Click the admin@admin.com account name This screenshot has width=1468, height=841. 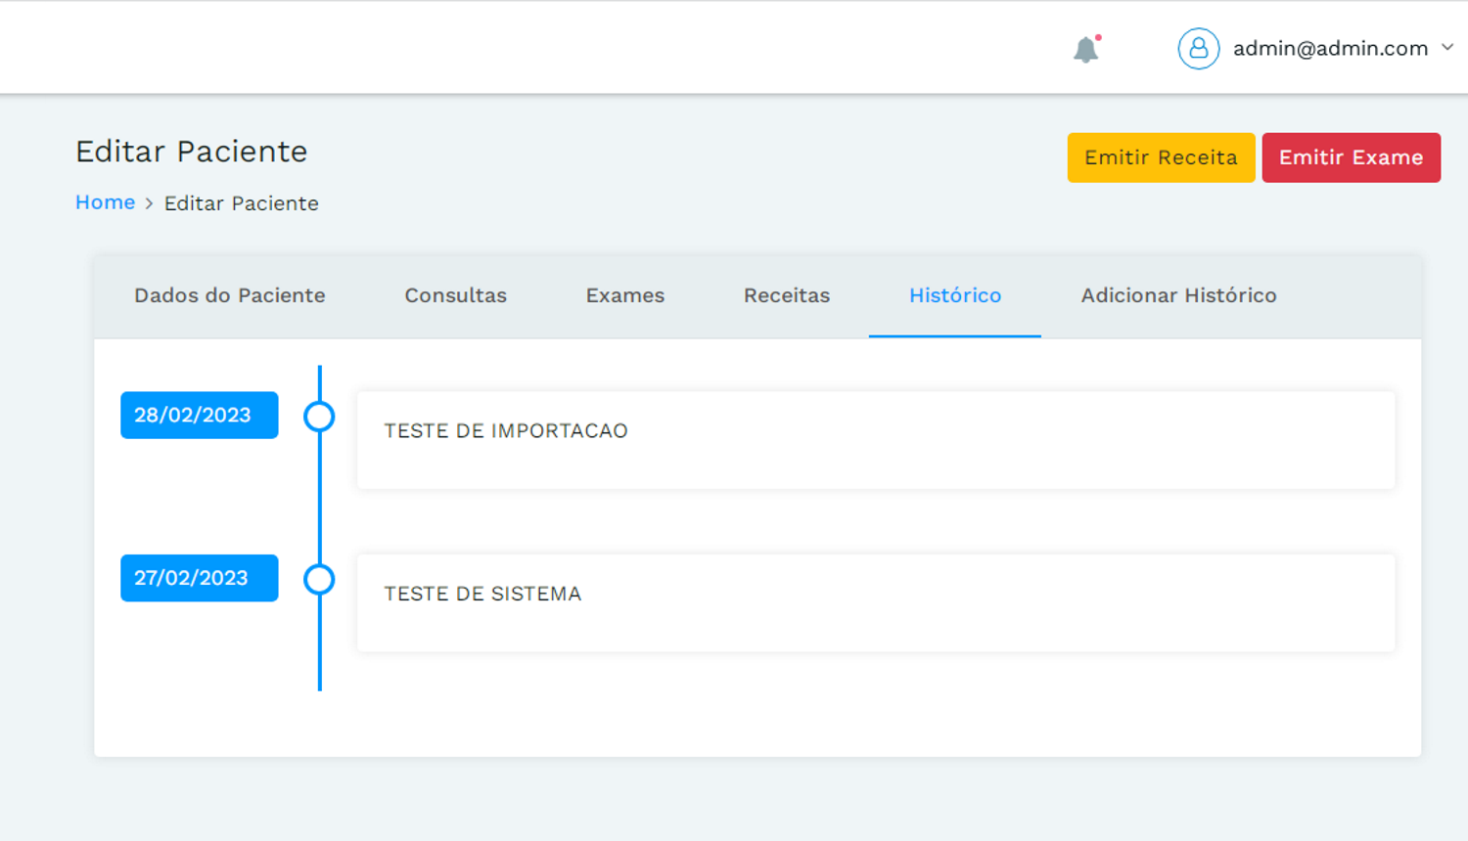tap(1330, 48)
